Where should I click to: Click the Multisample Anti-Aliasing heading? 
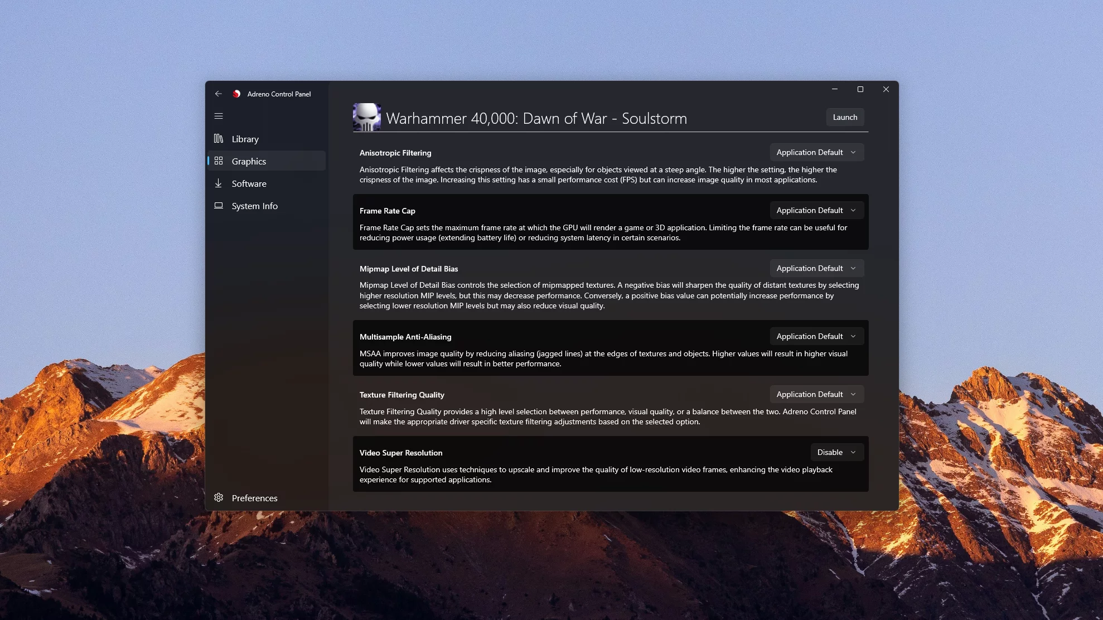[x=405, y=337]
